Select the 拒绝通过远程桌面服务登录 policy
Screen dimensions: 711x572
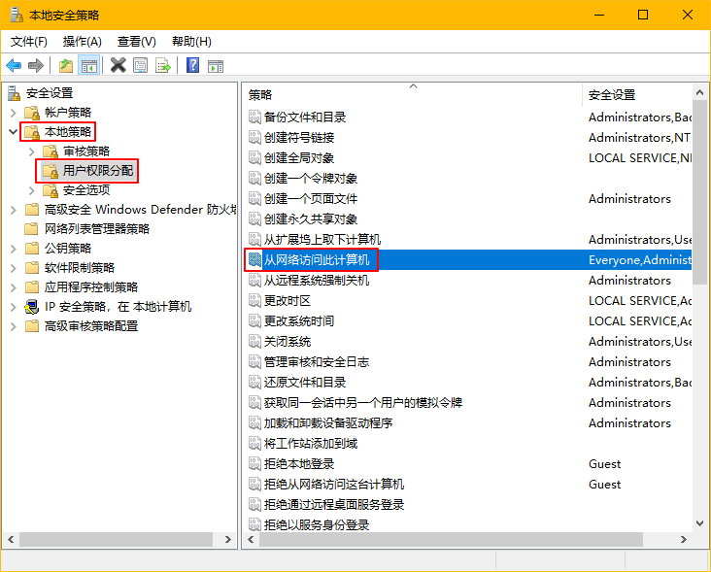click(x=334, y=504)
